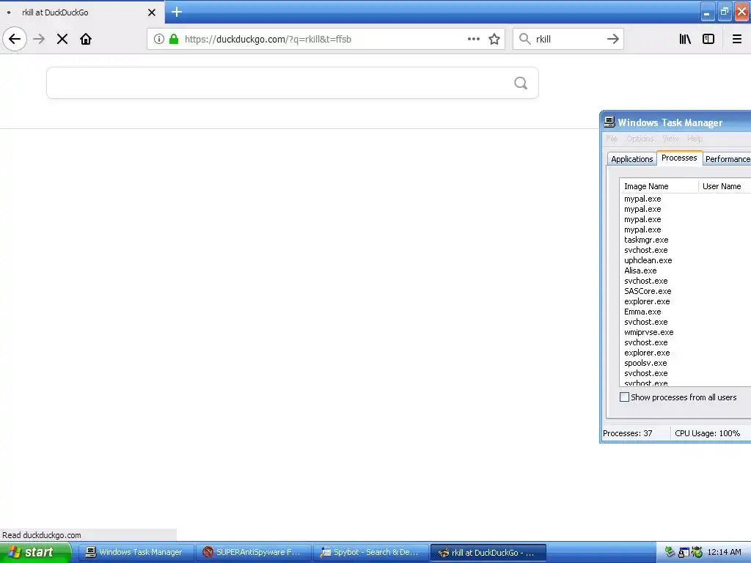Open page actions three-dot menu
The width and height of the screenshot is (751, 563).
[473, 39]
